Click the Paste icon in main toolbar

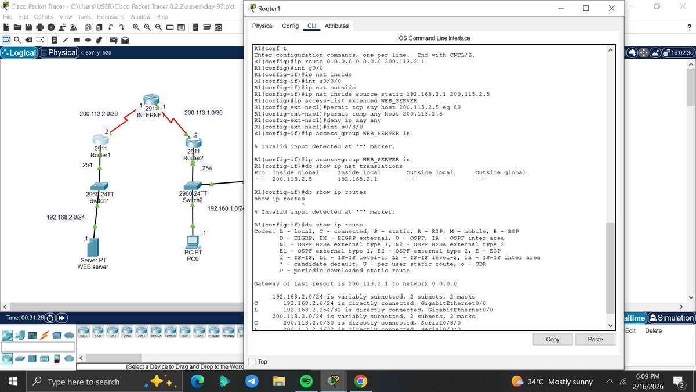click(x=99, y=27)
